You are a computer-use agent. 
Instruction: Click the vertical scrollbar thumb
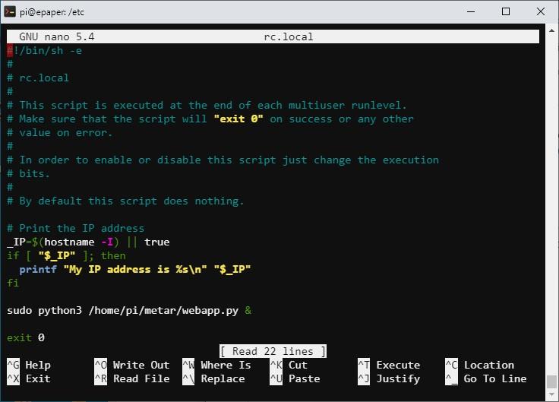(x=551, y=381)
